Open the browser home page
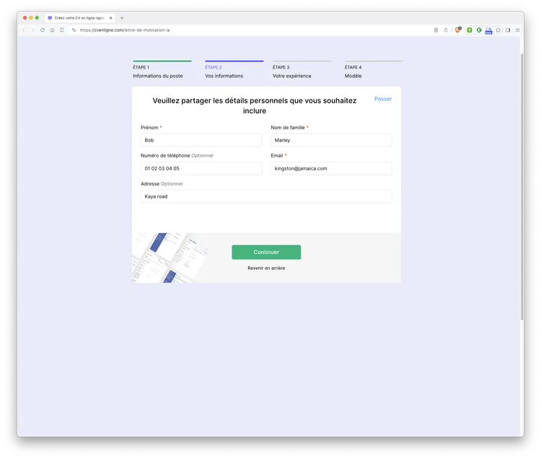 (52, 30)
